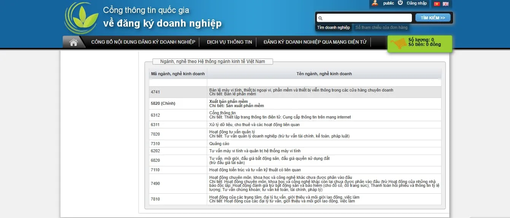Switch language using the Vietnam flag

coord(437,4)
